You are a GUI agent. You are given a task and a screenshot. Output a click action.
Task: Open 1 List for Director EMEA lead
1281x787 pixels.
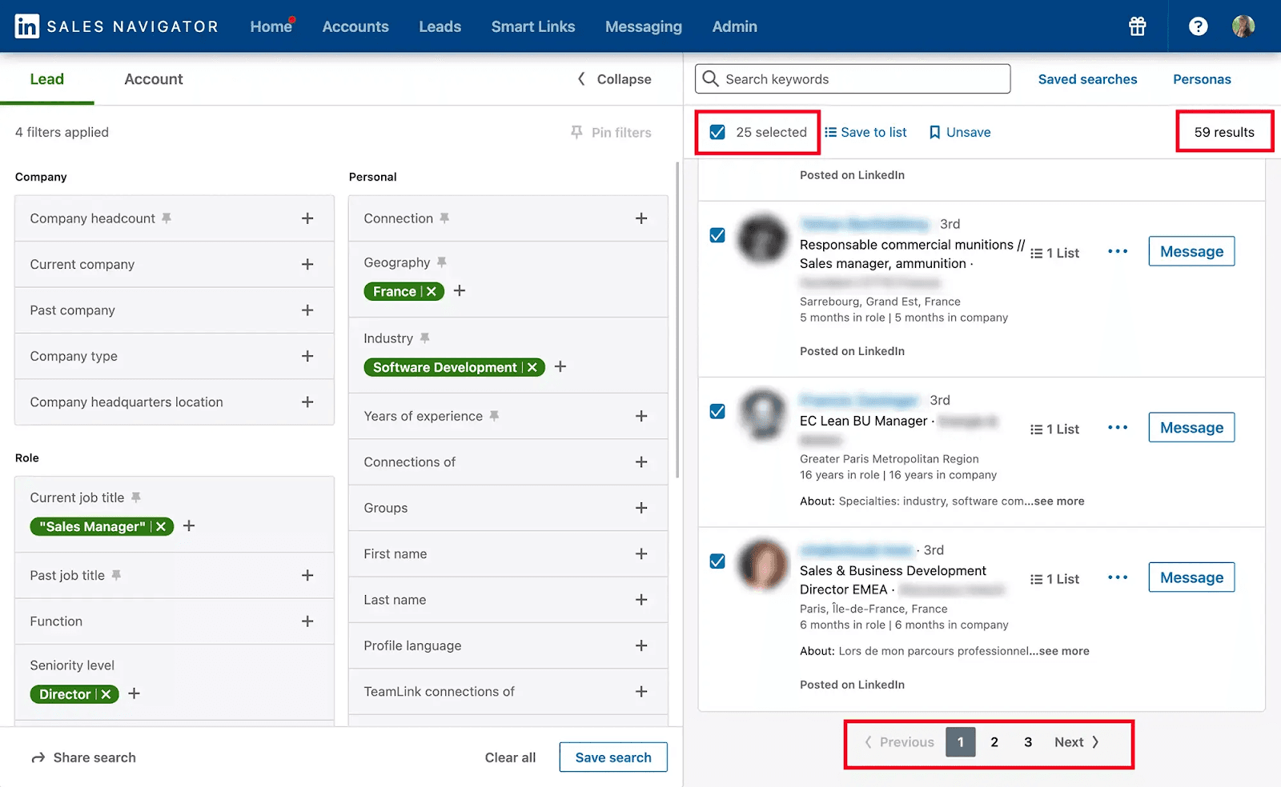point(1054,579)
